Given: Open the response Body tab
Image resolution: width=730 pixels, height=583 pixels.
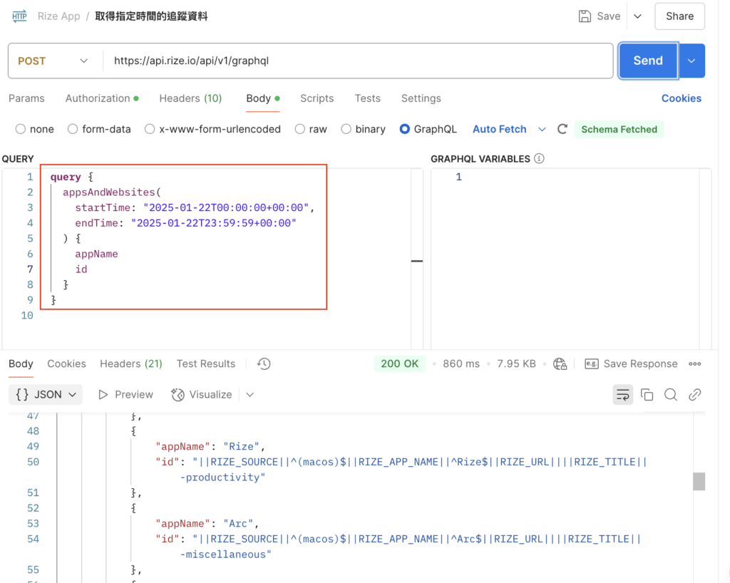Looking at the screenshot, I should click(21, 364).
